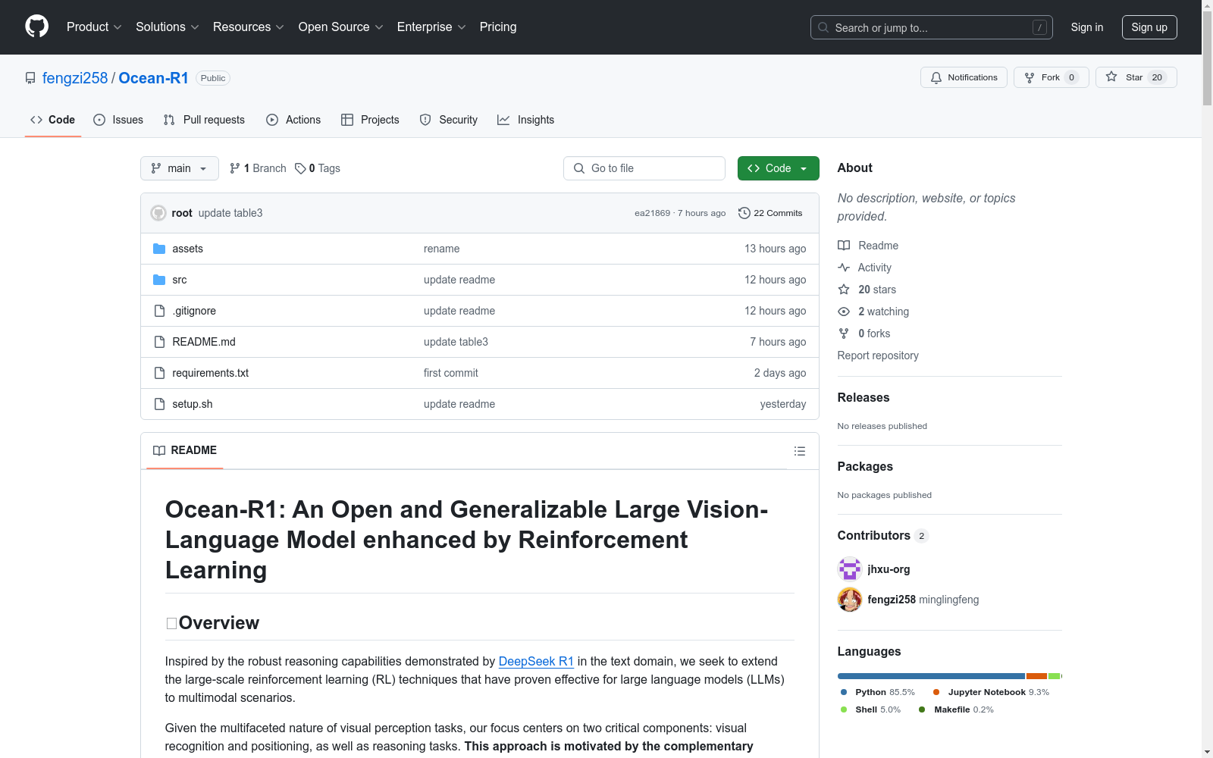Screen dimensions: 1213x758
Task: Switch to the Projects tab
Action: [370, 120]
